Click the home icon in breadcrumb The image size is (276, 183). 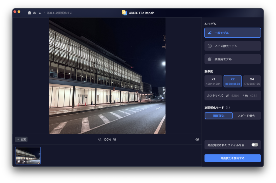pyautogui.click(x=29, y=13)
